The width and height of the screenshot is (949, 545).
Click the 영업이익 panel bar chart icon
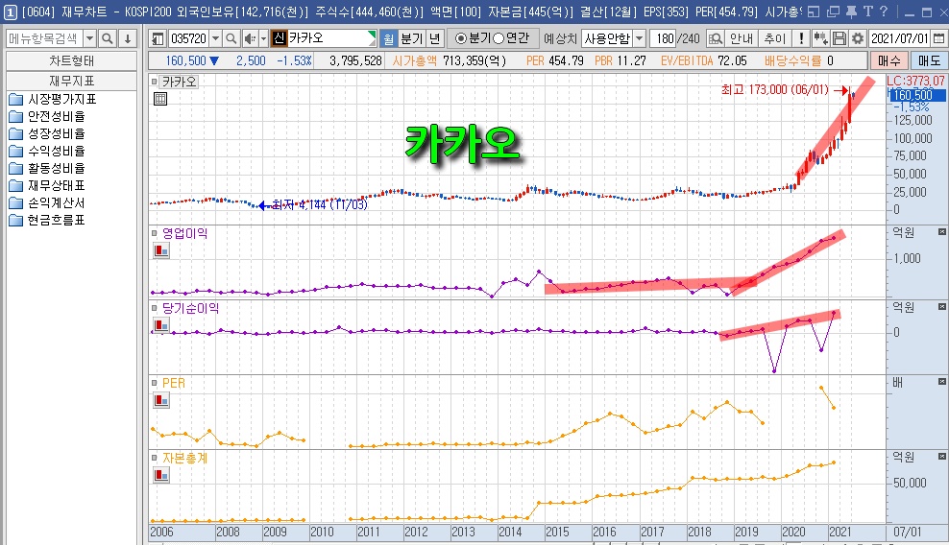tap(161, 250)
